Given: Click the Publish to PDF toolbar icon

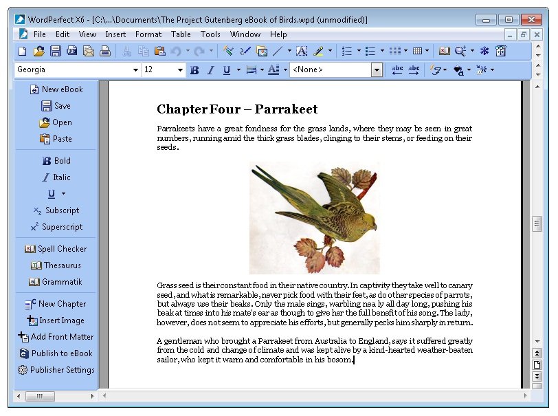Looking at the screenshot, I should [72, 51].
